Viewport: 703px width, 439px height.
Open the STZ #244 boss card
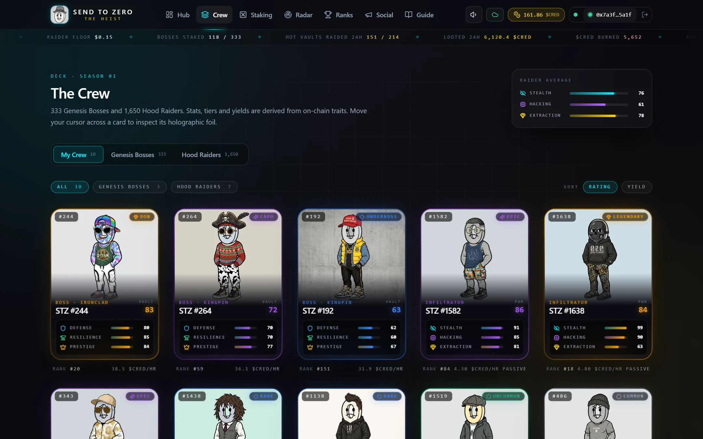tap(104, 284)
